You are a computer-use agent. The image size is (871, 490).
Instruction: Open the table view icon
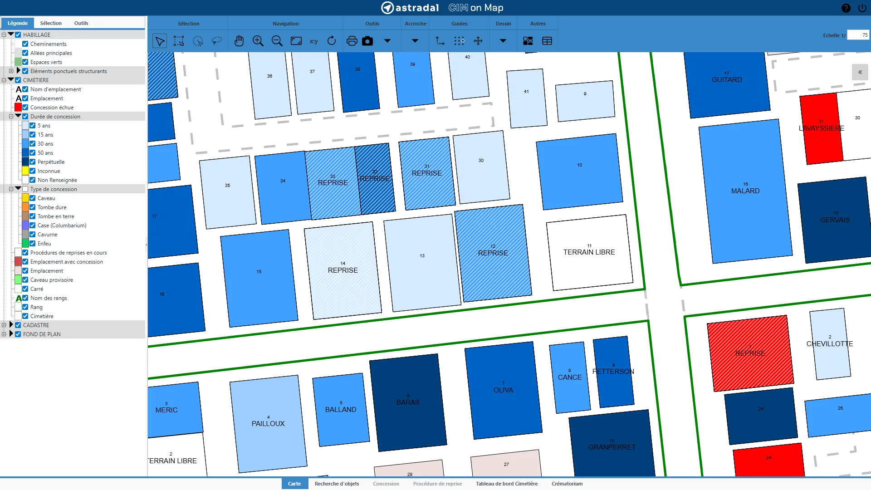547,41
